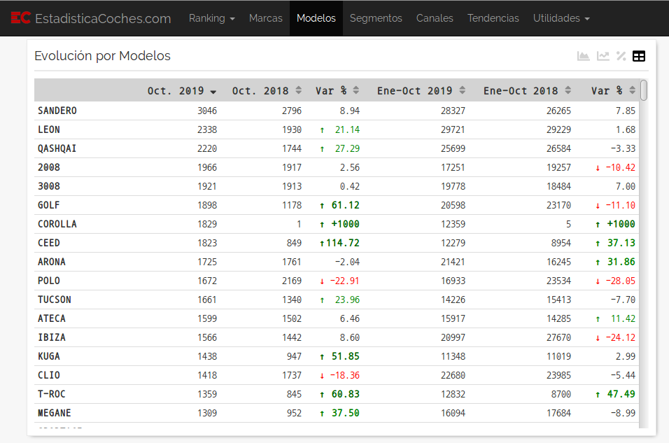
Task: Click ATECA year-to-date variation 11.42
Action: coord(624,318)
